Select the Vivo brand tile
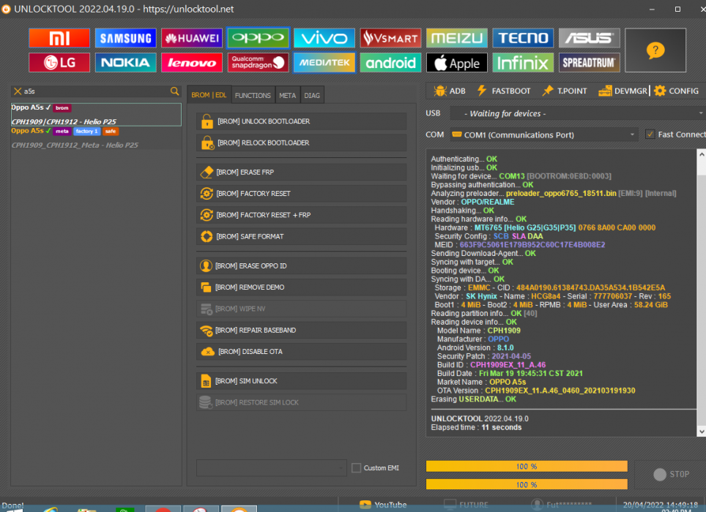This screenshot has height=512, width=706. (324, 38)
